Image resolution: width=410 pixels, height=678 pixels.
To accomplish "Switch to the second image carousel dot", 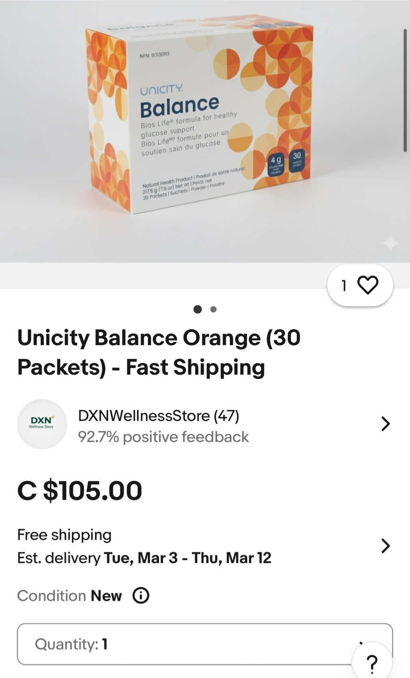I will click(213, 309).
